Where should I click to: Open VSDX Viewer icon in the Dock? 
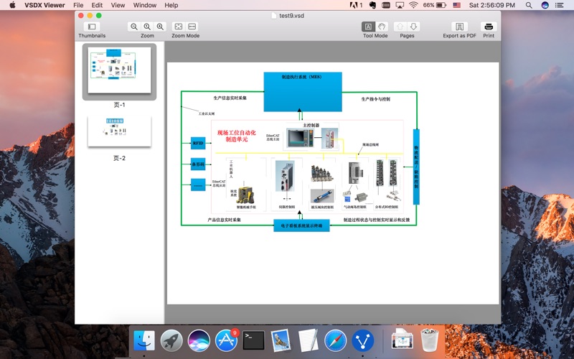363,340
